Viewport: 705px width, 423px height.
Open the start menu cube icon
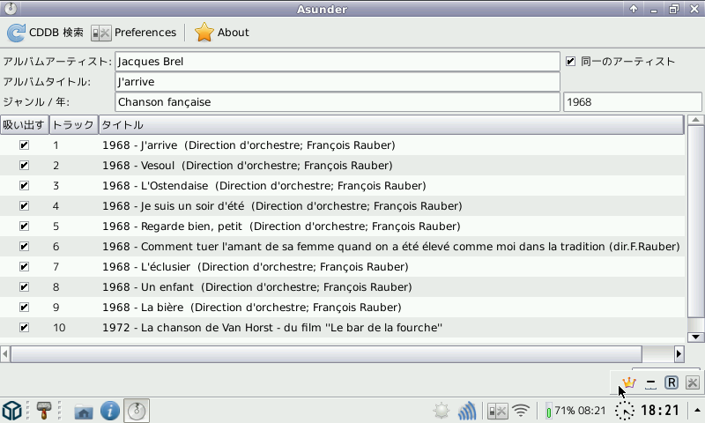coord(12,411)
